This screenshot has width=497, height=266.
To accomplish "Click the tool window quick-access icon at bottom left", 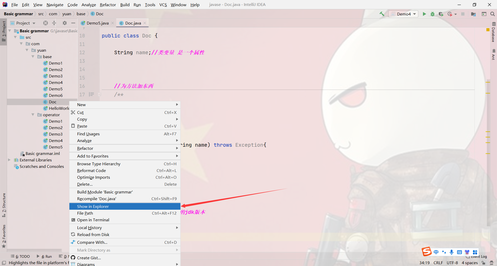I will click(4, 263).
